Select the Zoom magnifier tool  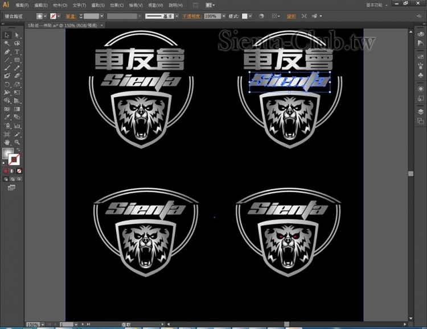pyautogui.click(x=17, y=142)
